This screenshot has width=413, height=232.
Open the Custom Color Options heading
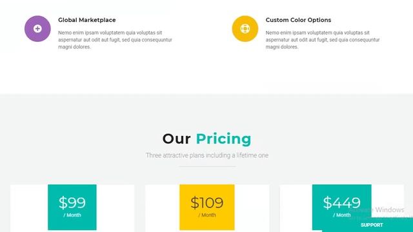click(x=298, y=20)
